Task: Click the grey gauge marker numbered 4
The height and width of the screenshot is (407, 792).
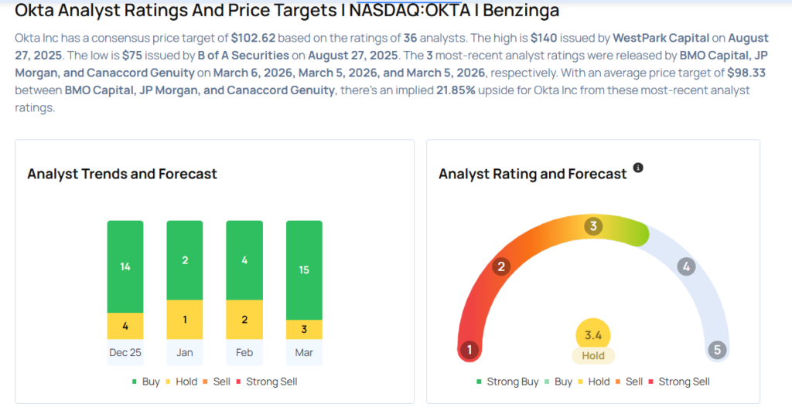Action: pos(684,267)
